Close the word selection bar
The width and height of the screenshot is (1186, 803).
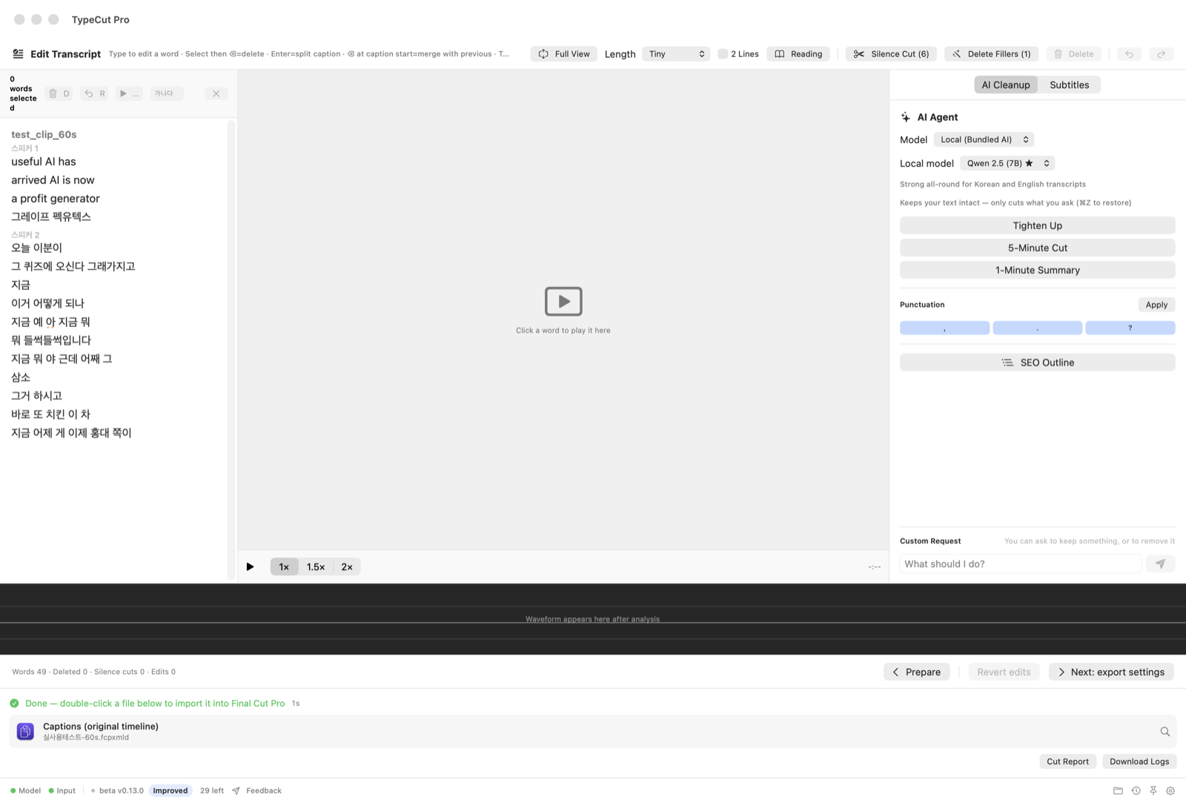click(x=216, y=93)
